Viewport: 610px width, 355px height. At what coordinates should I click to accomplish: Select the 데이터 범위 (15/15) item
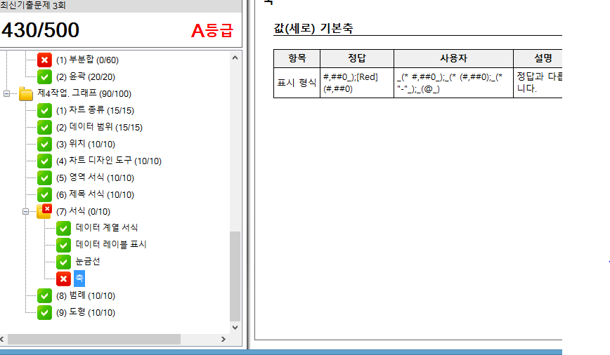(99, 127)
